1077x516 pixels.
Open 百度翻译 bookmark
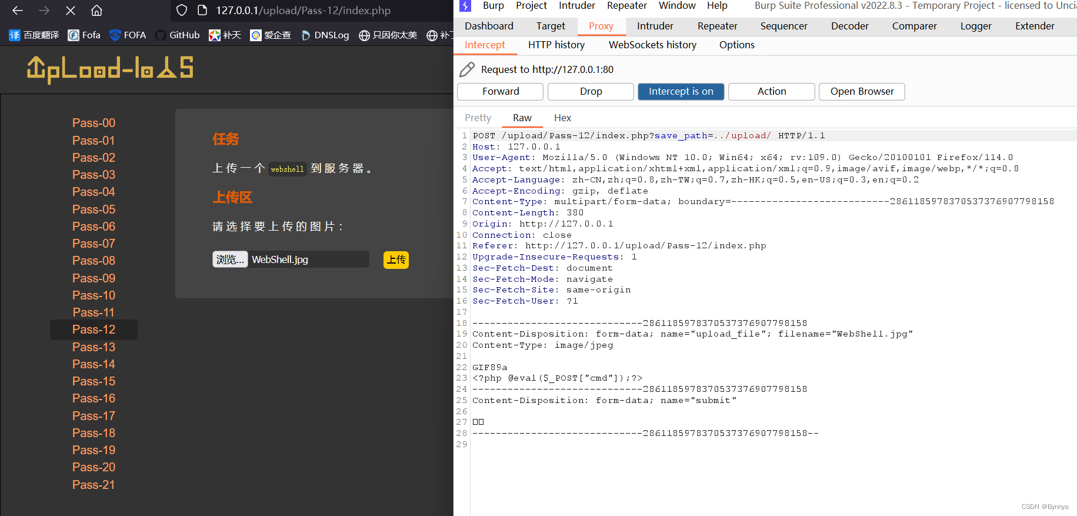pos(34,35)
